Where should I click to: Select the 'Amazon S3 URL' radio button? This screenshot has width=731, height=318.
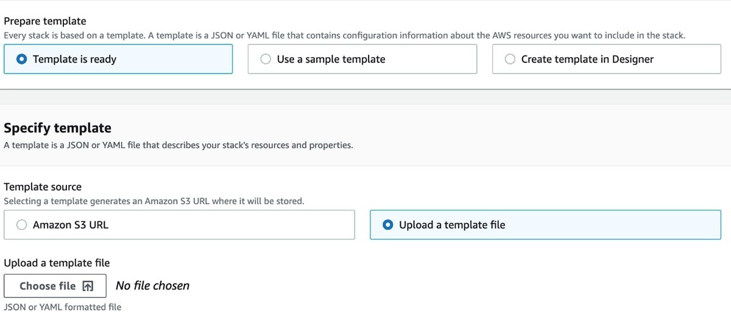click(x=22, y=225)
